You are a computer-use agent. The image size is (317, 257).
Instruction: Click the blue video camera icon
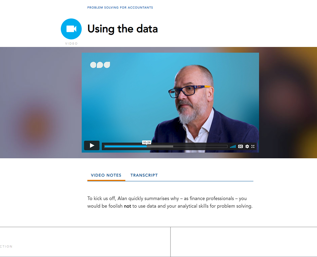tap(71, 29)
